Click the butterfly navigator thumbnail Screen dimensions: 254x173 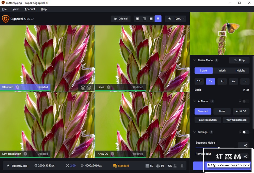222,34
